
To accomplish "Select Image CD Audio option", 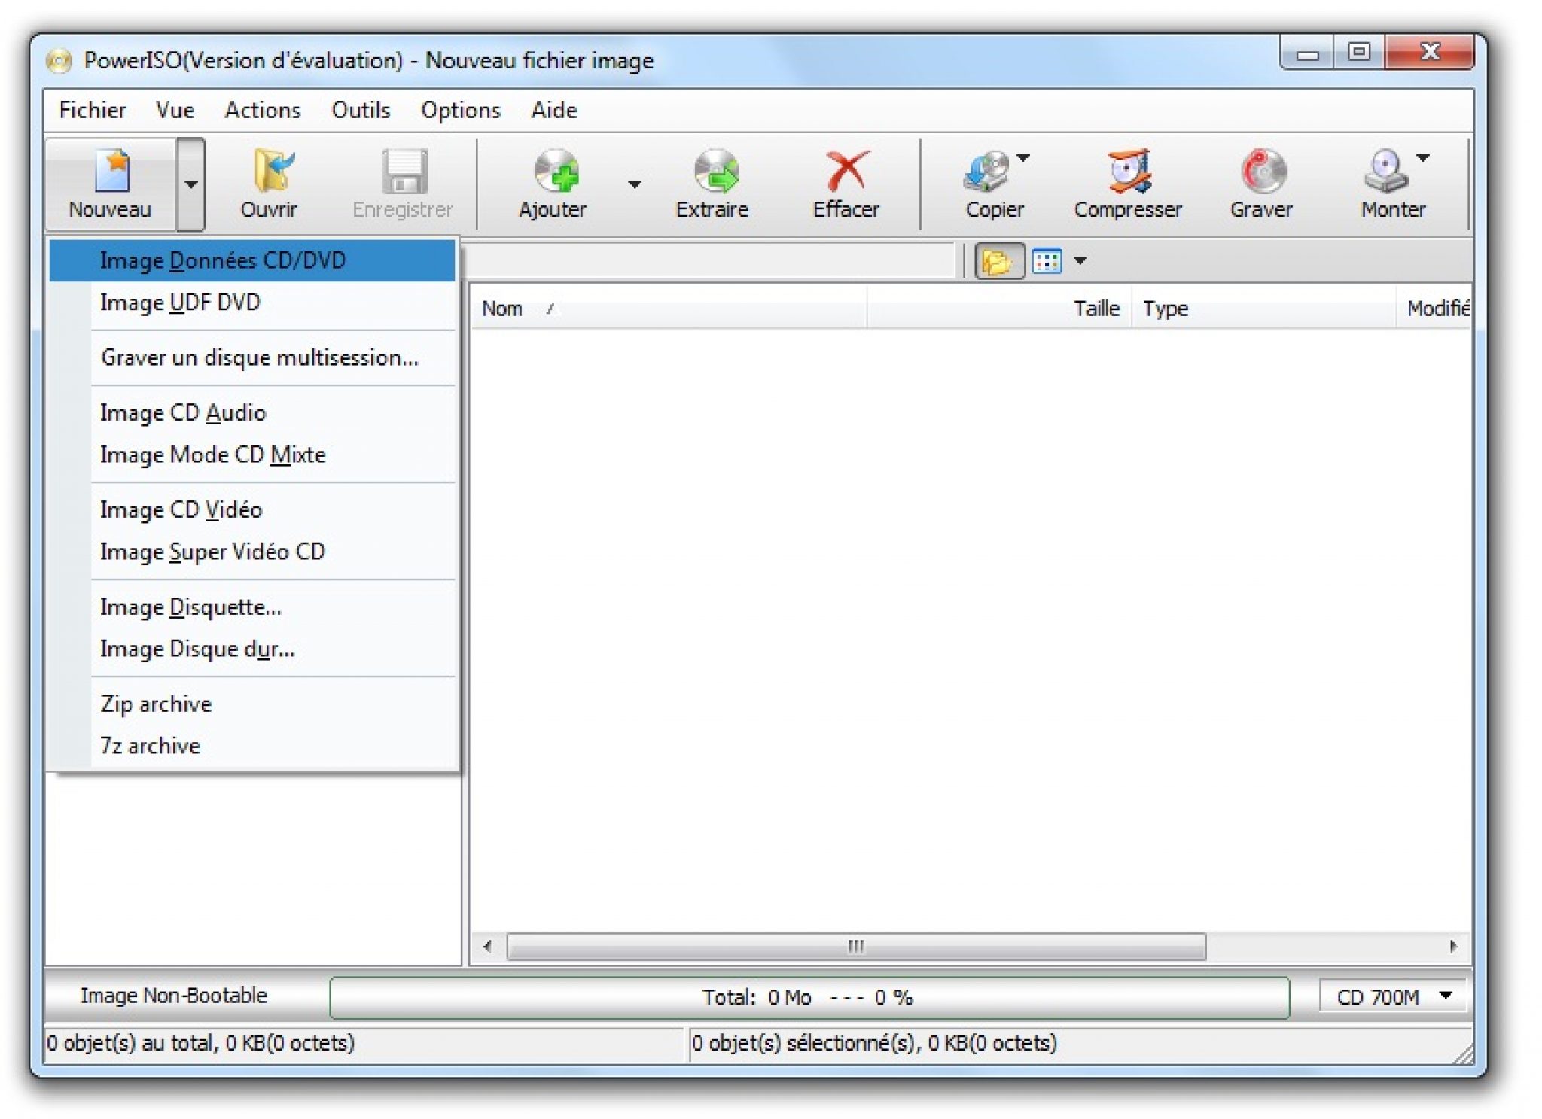I will [x=252, y=413].
